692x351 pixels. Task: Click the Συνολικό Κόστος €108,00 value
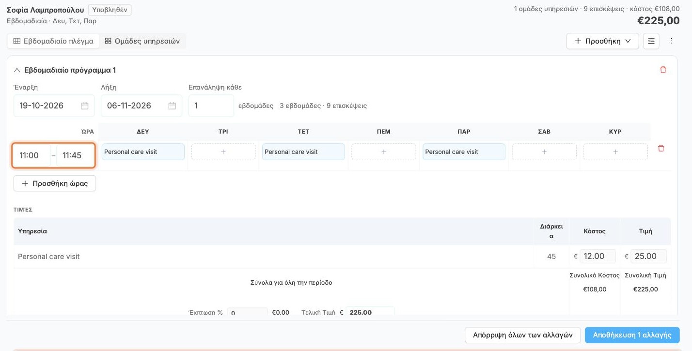[x=595, y=289]
